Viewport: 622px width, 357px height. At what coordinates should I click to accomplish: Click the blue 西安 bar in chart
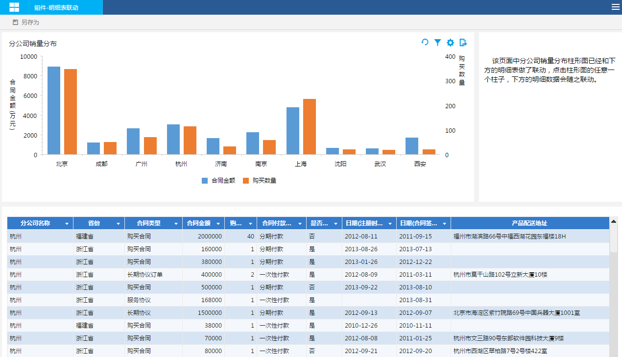point(412,146)
